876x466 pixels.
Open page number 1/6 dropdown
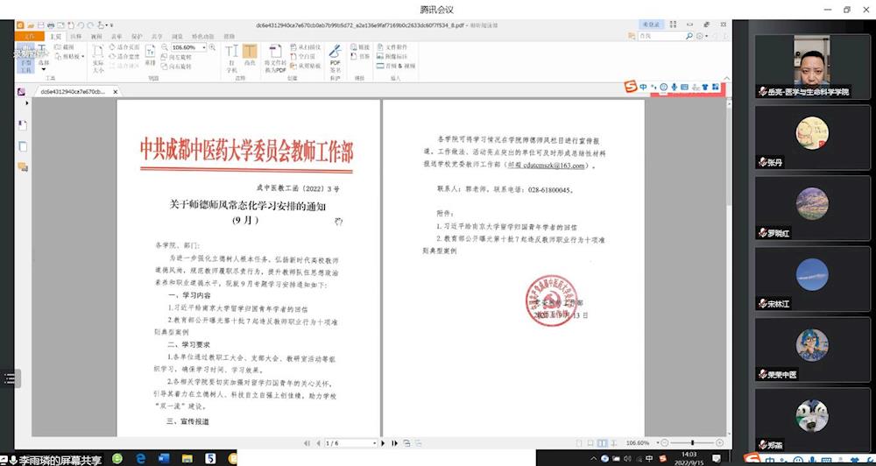[374, 443]
